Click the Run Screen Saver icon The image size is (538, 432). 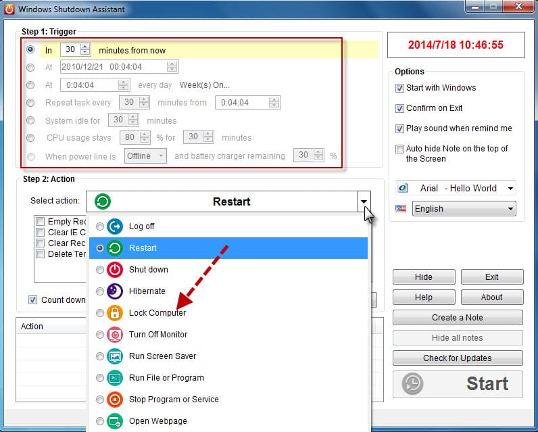click(x=116, y=356)
